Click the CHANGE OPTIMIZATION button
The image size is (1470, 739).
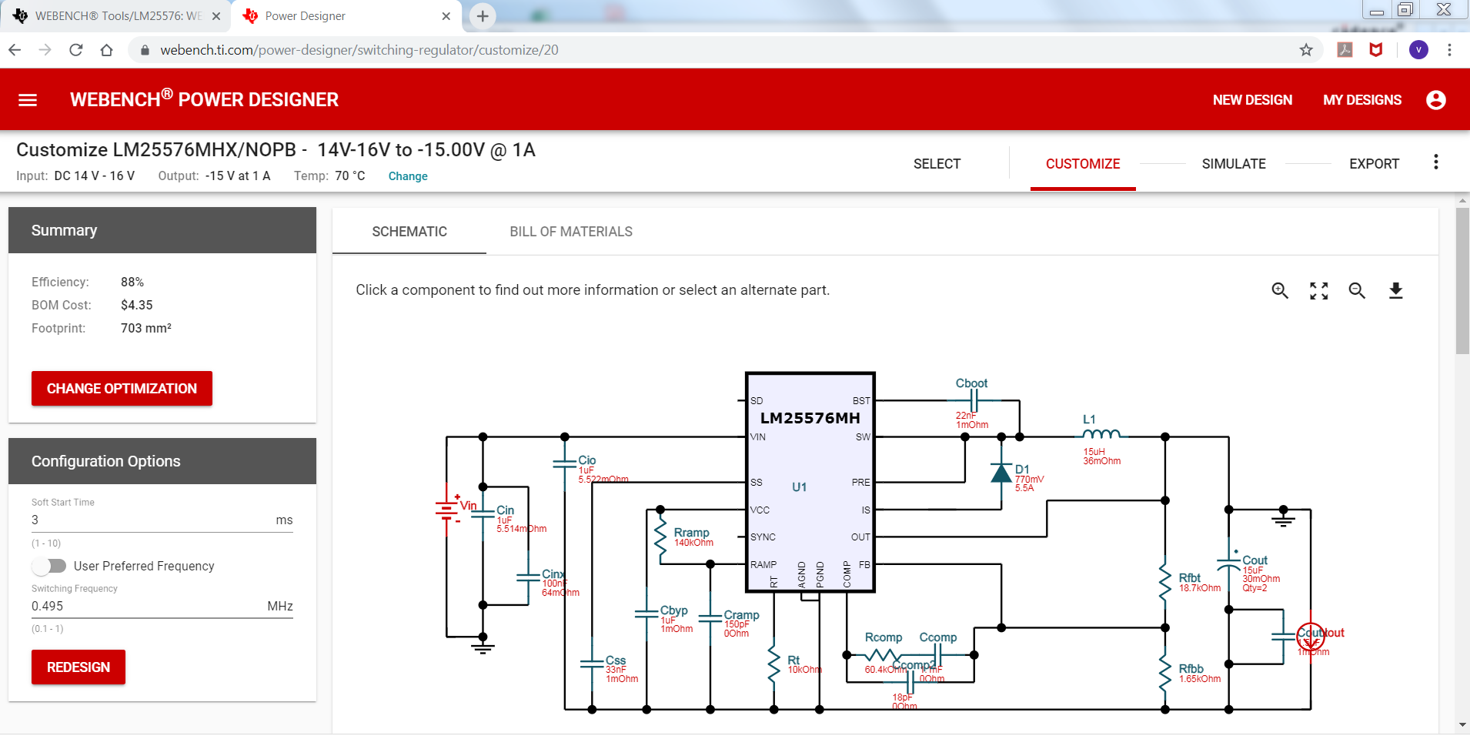(x=122, y=389)
